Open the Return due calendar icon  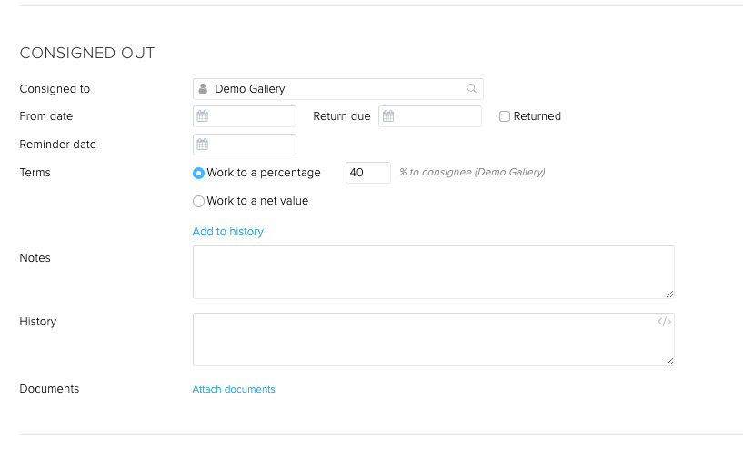click(x=388, y=116)
